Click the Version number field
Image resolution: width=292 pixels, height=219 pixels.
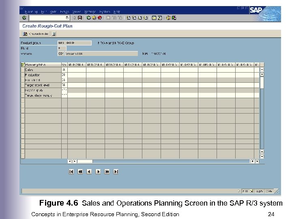[61, 54]
